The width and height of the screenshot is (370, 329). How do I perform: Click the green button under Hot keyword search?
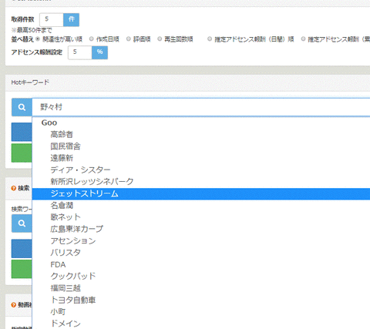coord(22,153)
